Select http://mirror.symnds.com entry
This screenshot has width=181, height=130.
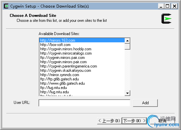tap(82, 75)
